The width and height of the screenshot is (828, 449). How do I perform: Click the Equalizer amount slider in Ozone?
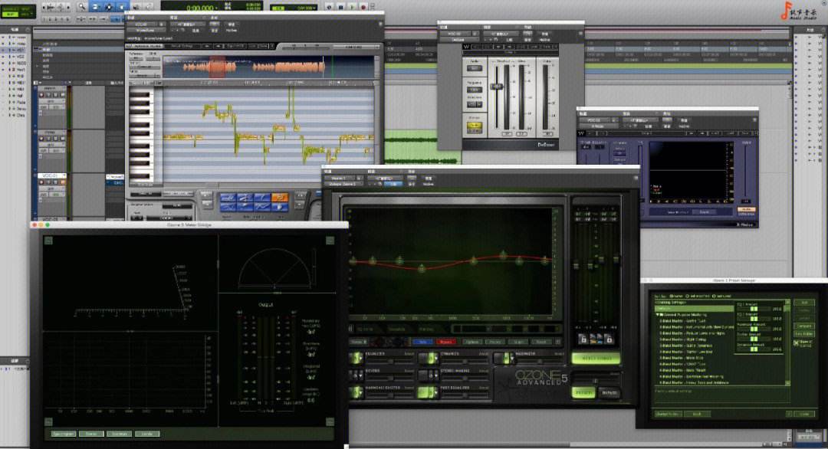tap(391, 362)
